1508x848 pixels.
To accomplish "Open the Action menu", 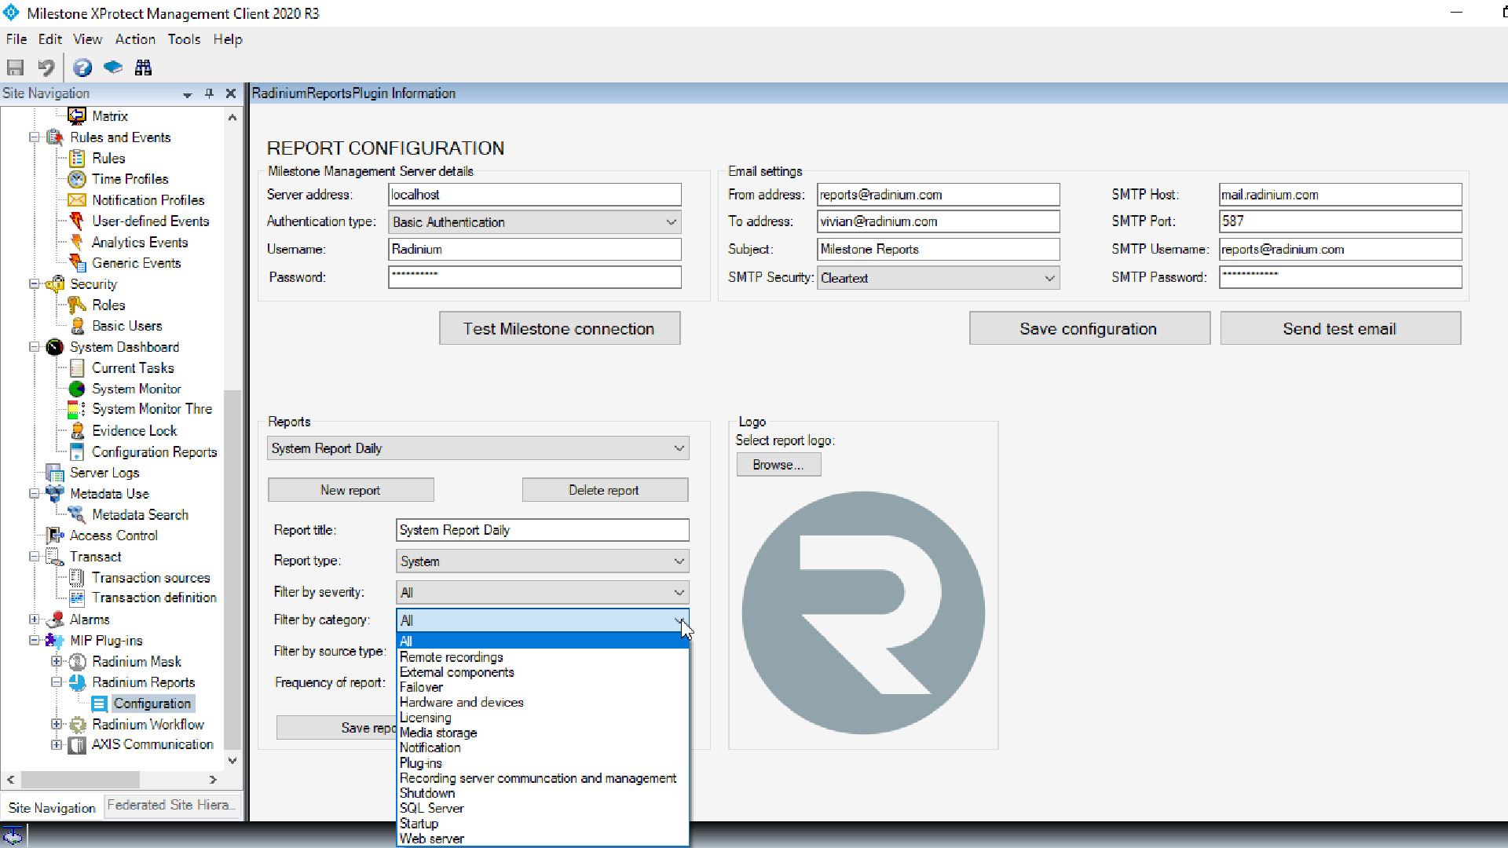I will [135, 39].
